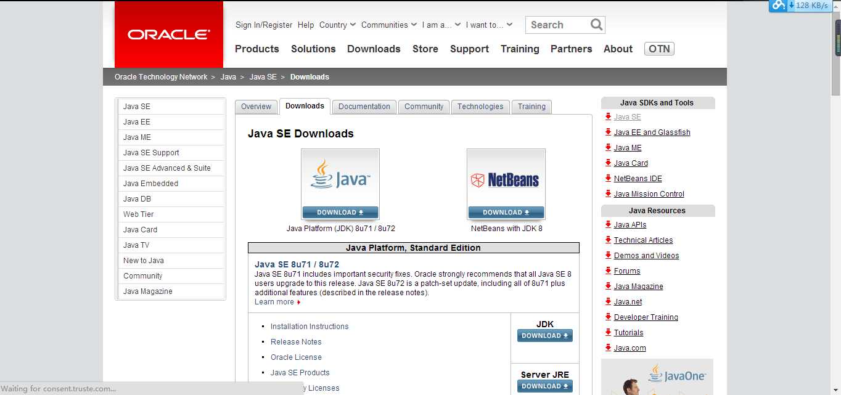Open the Technical Articles link
The width and height of the screenshot is (841, 395).
pyautogui.click(x=643, y=240)
